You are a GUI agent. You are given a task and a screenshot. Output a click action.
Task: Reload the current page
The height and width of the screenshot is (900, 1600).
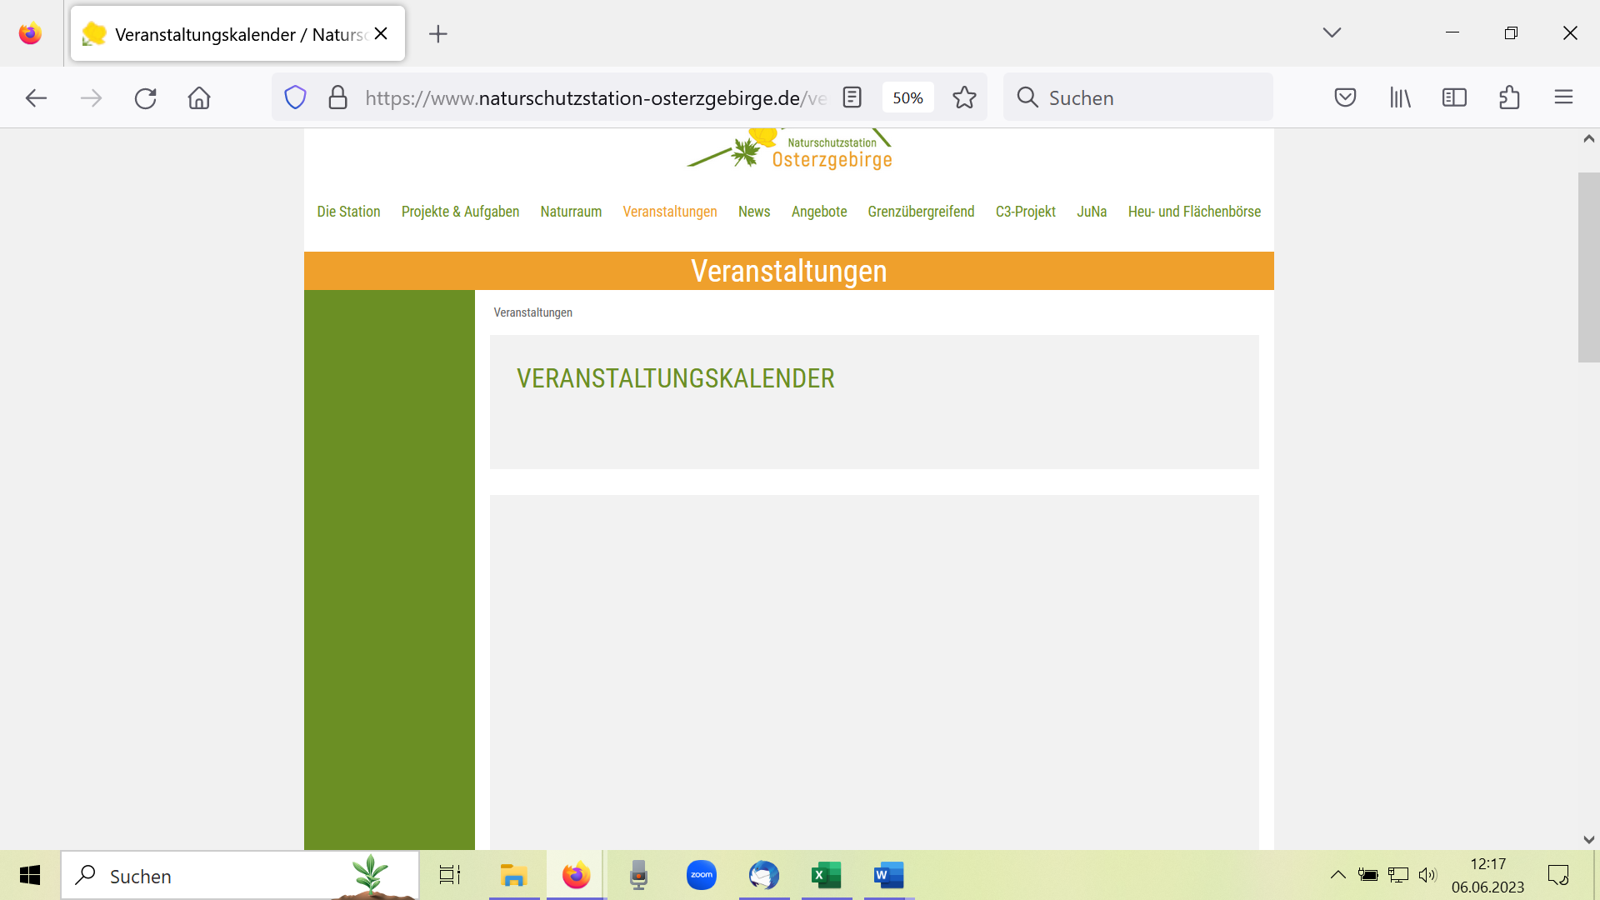click(146, 98)
